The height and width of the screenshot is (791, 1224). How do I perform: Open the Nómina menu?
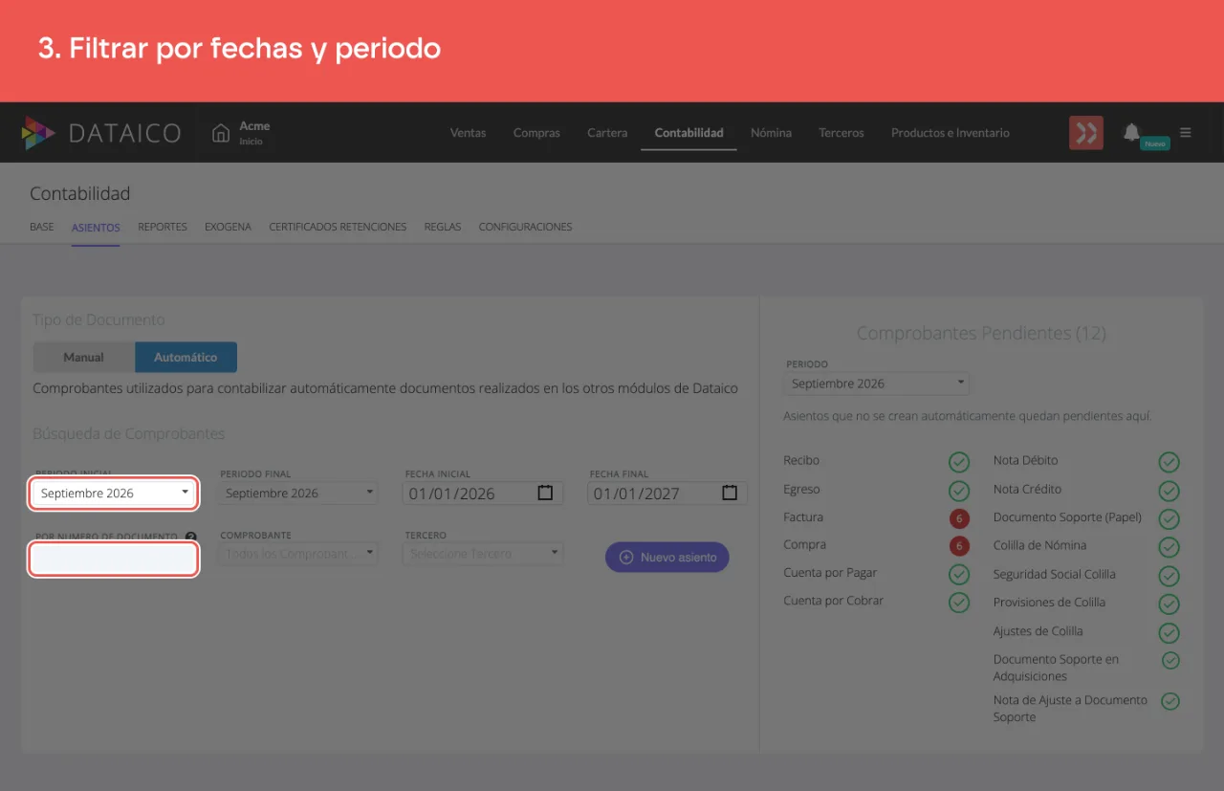(771, 133)
